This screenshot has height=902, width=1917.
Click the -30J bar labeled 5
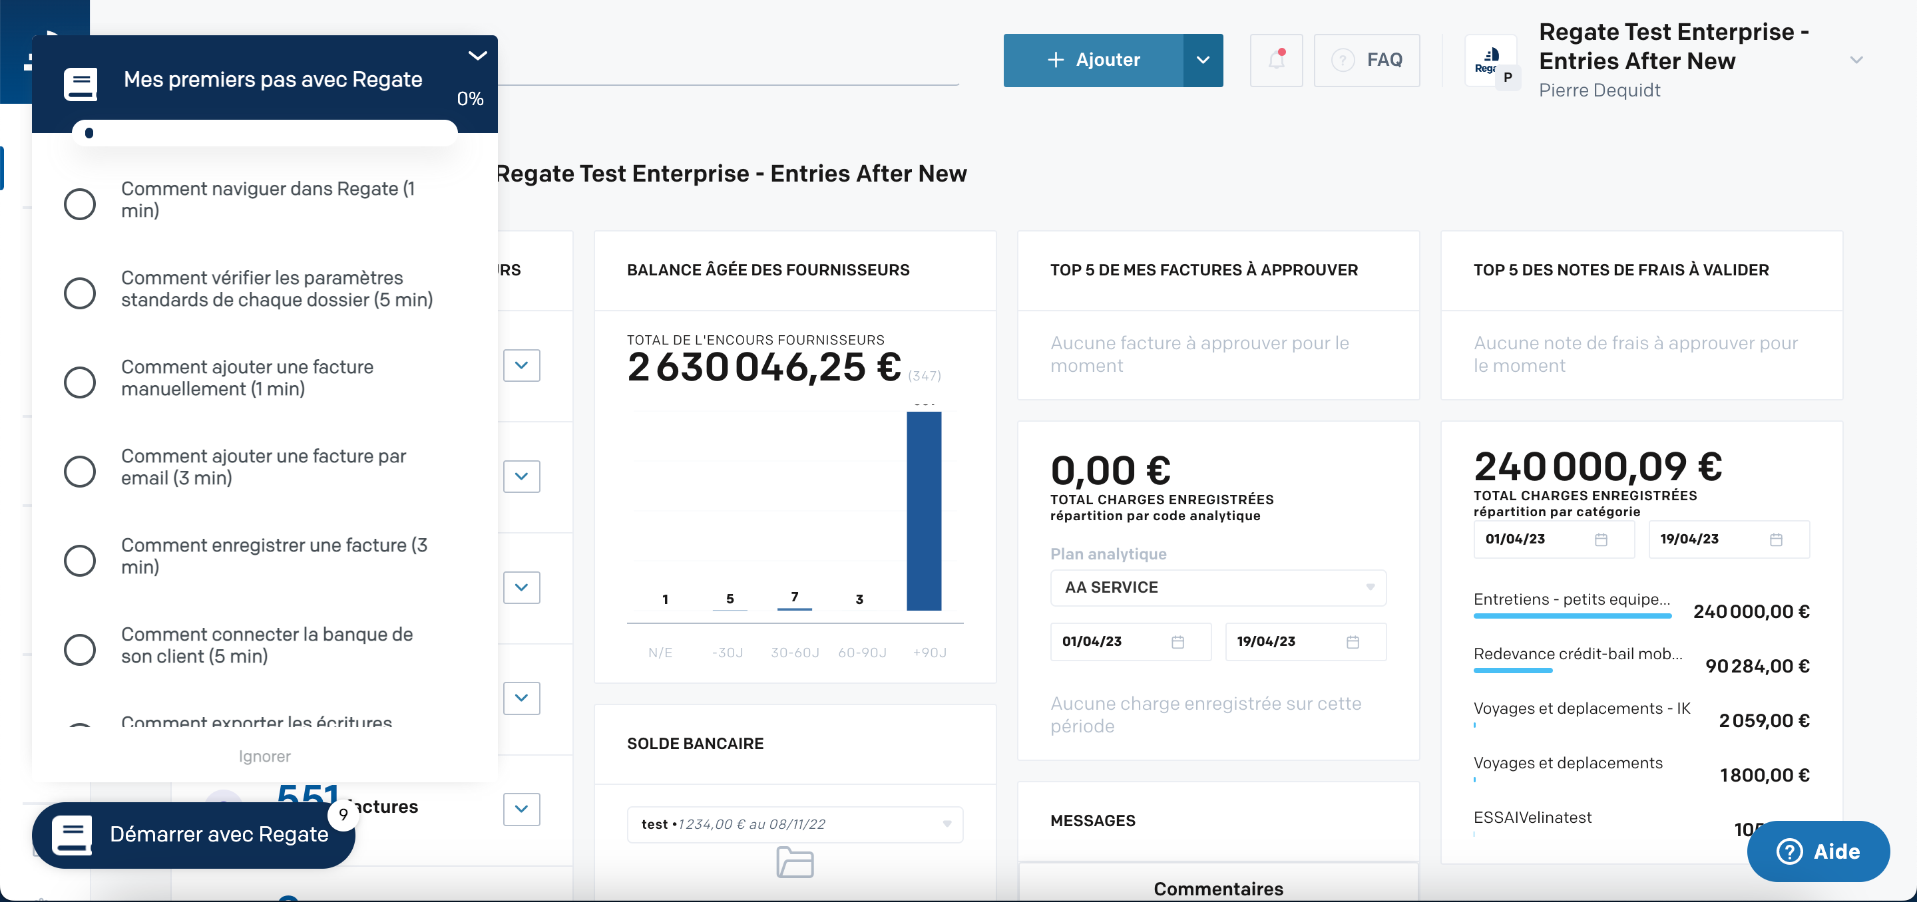(x=730, y=609)
